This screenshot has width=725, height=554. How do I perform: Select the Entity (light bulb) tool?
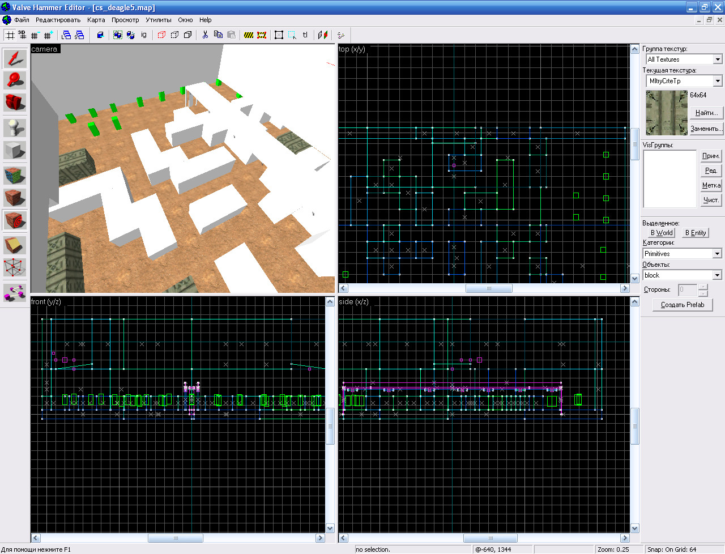[15, 127]
